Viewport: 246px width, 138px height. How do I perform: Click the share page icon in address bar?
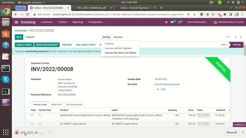point(189,14)
